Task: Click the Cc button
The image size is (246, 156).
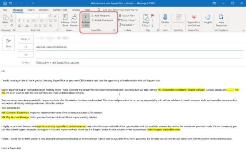Action: click(26, 55)
